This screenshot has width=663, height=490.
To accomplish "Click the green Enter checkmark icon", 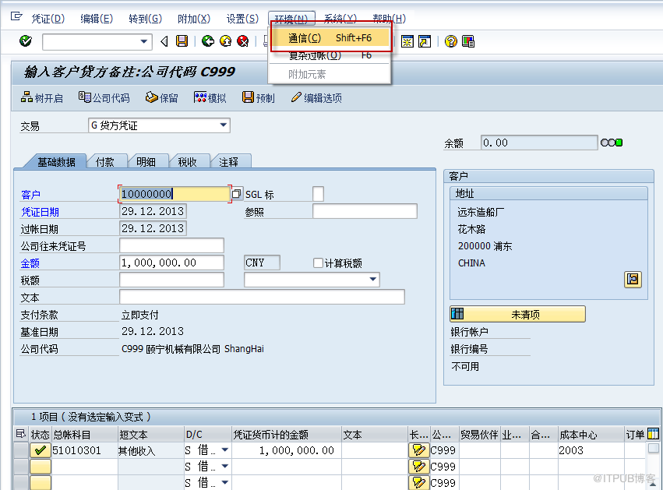I will click(26, 41).
